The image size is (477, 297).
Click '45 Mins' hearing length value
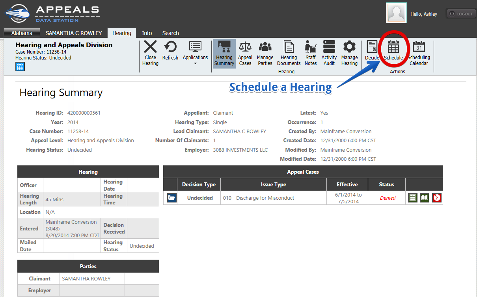54,200
